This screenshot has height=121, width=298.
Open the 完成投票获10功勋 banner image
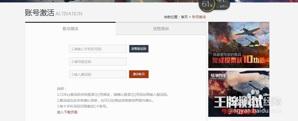[239, 45]
